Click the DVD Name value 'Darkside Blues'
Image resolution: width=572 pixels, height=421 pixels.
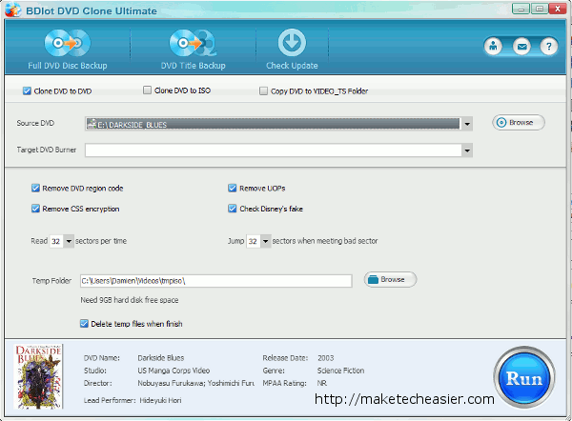[x=161, y=358]
